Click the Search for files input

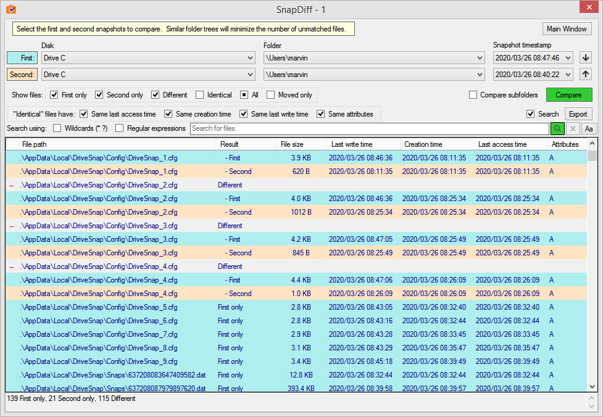pyautogui.click(x=369, y=128)
